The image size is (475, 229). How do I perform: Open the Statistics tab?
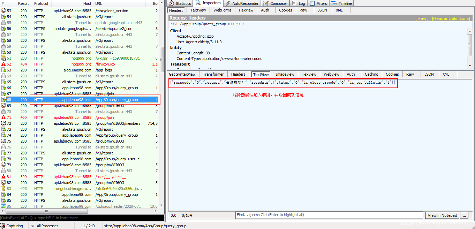pyautogui.click(x=180, y=3)
